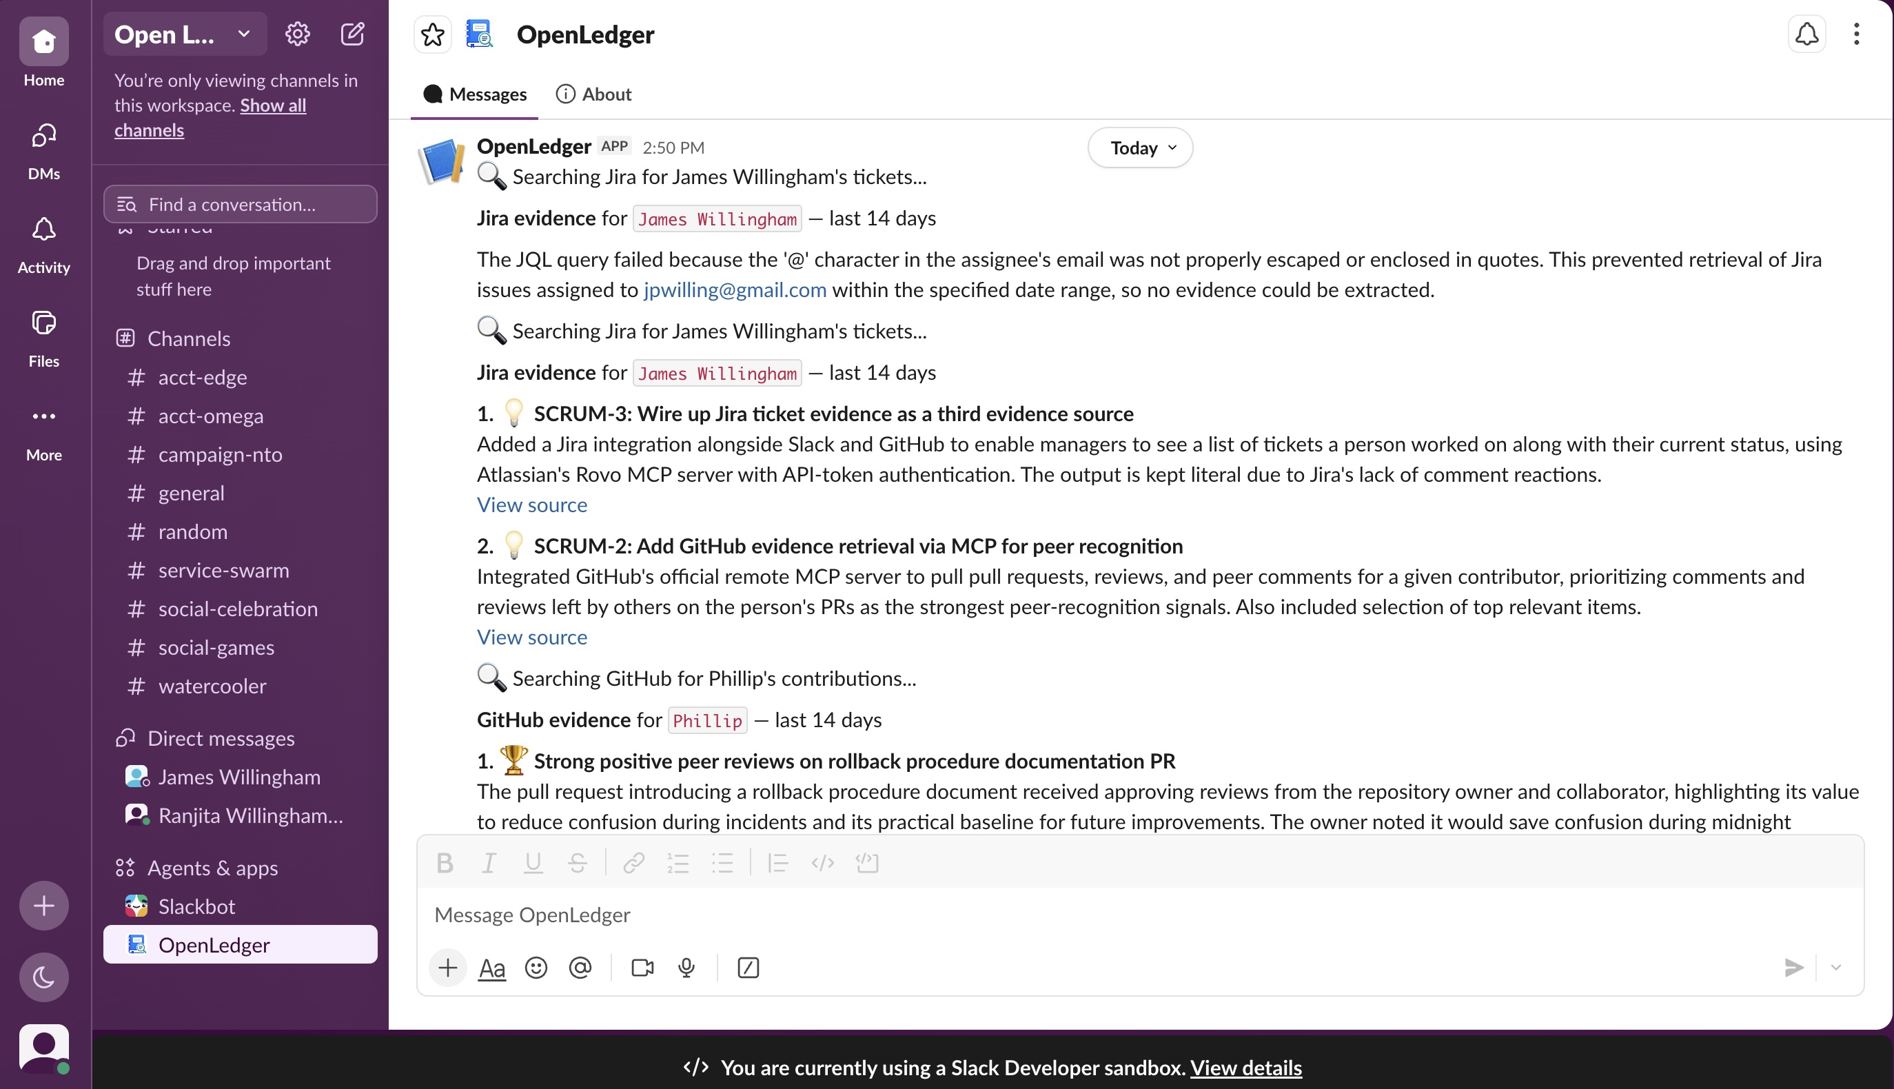The width and height of the screenshot is (1894, 1089).
Task: Open the send options dropdown arrow
Action: coord(1836,968)
